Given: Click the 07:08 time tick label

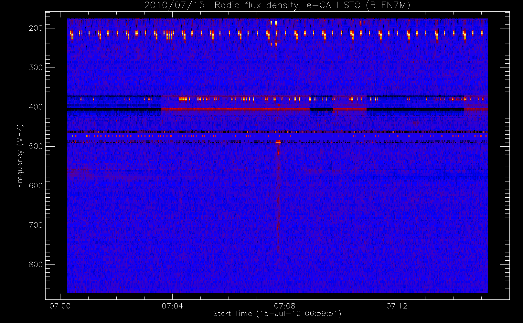Looking at the screenshot, I should 285,306.
